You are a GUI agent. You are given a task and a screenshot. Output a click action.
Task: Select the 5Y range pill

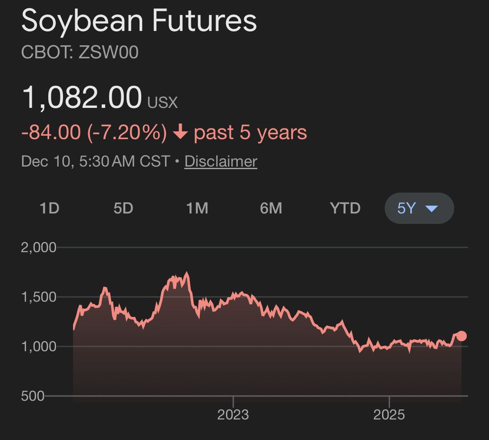[407, 208]
